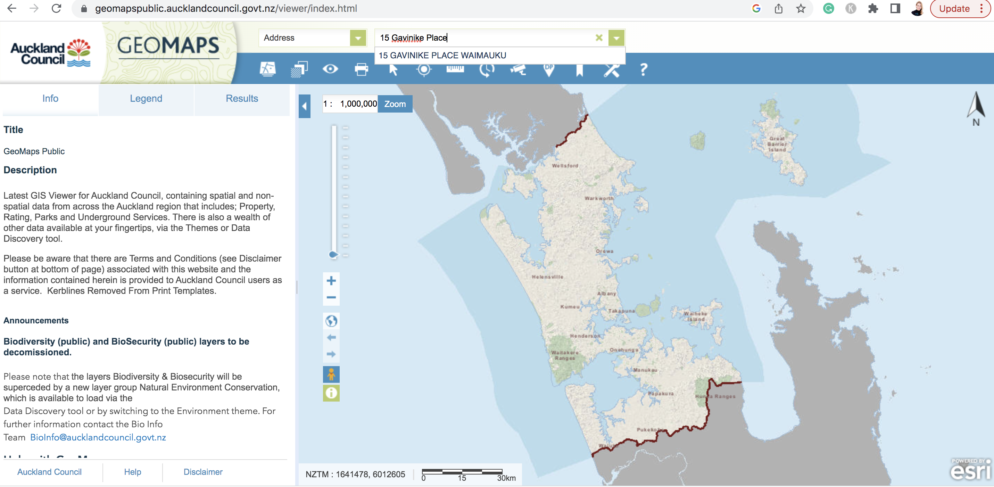994x487 pixels.
Task: Click the Auckland Council logo
Action: (51, 53)
